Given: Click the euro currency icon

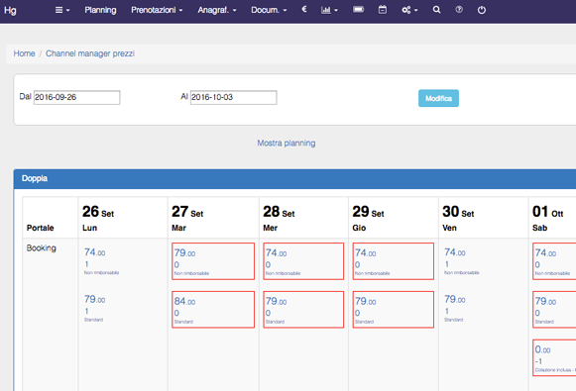Looking at the screenshot, I should click(304, 10).
